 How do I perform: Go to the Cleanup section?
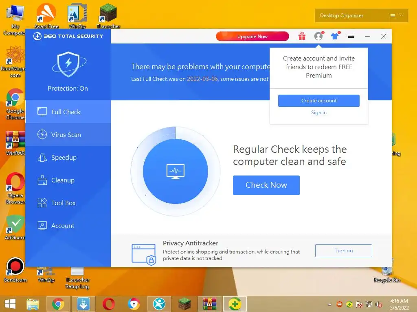pos(68,180)
